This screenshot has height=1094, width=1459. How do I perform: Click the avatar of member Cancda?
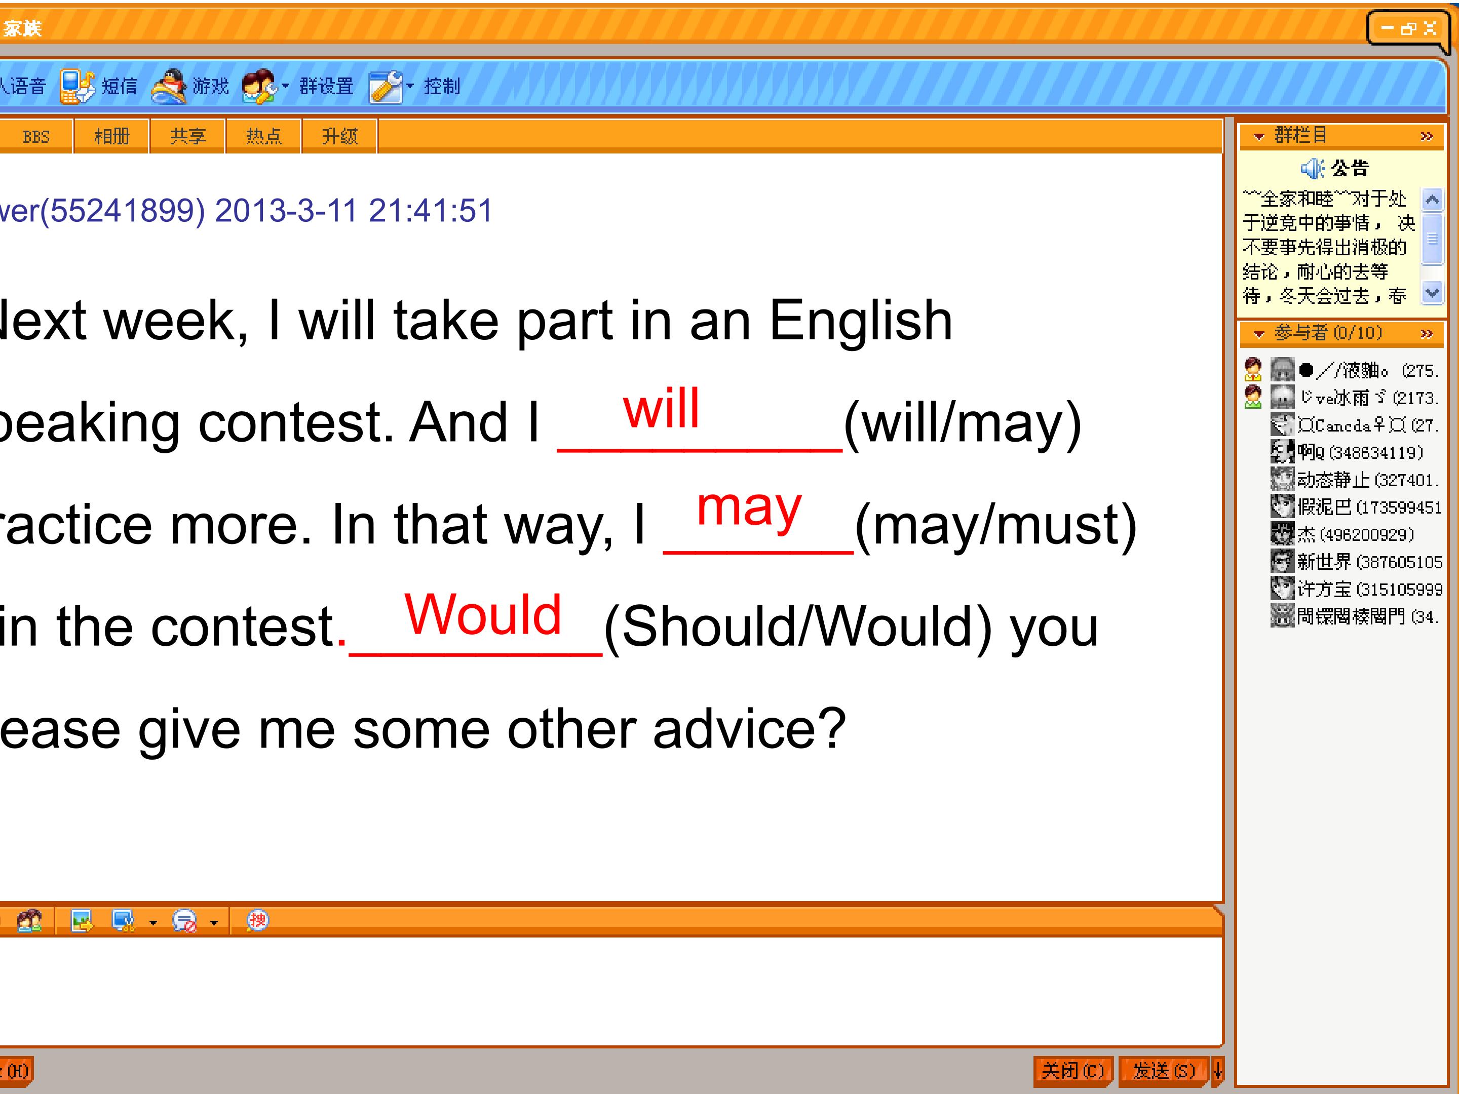click(1282, 424)
